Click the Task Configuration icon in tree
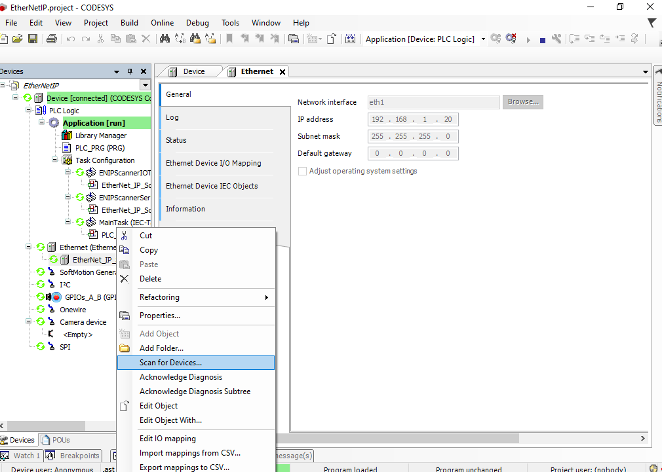662x472 pixels. [67, 160]
